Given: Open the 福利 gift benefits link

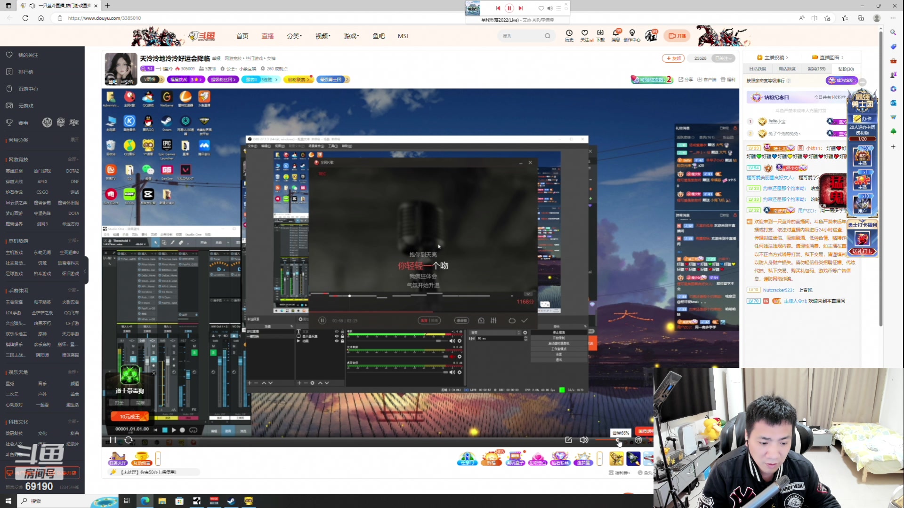Looking at the screenshot, I should (x=728, y=79).
